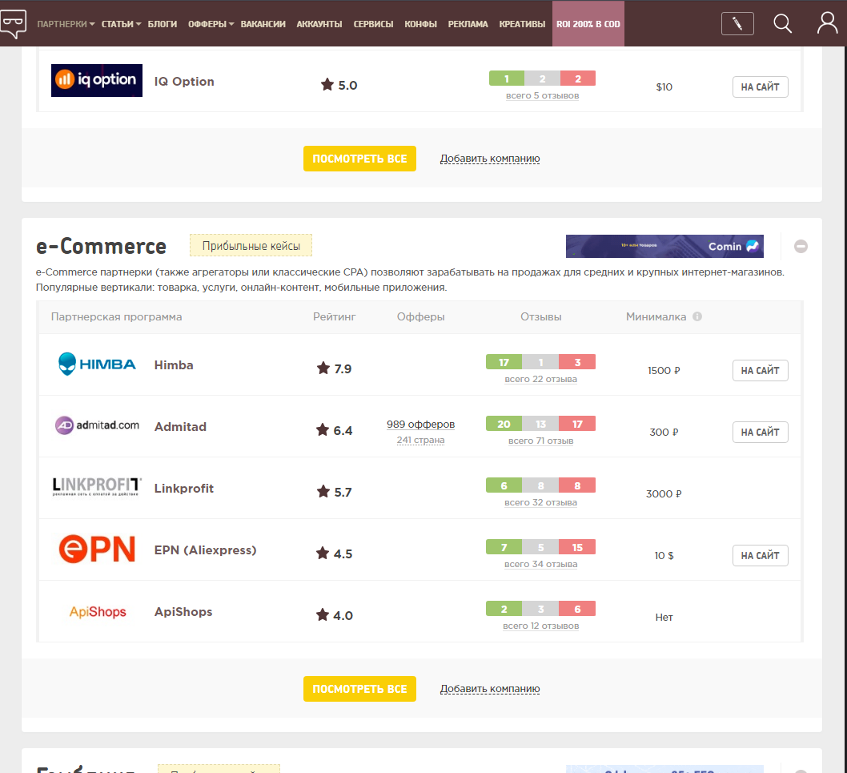
Task: Click the EPN logo
Action: [97, 550]
